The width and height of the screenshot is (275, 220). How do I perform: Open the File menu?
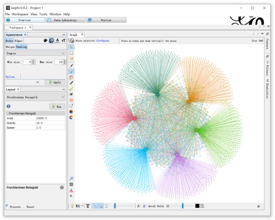[7, 14]
